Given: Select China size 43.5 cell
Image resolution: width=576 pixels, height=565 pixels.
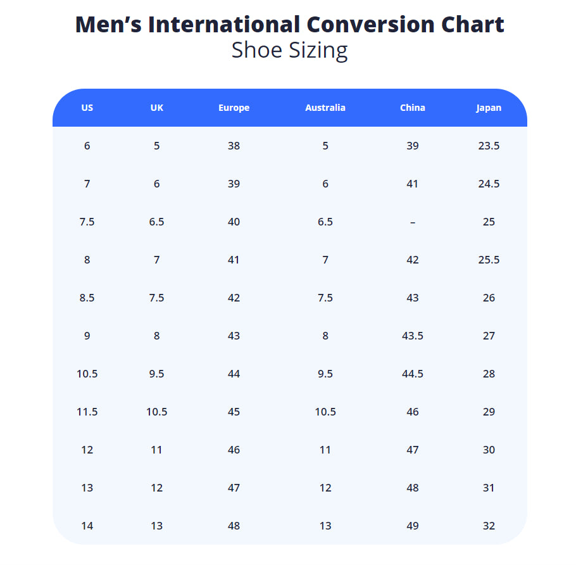Looking at the screenshot, I should pyautogui.click(x=413, y=336).
